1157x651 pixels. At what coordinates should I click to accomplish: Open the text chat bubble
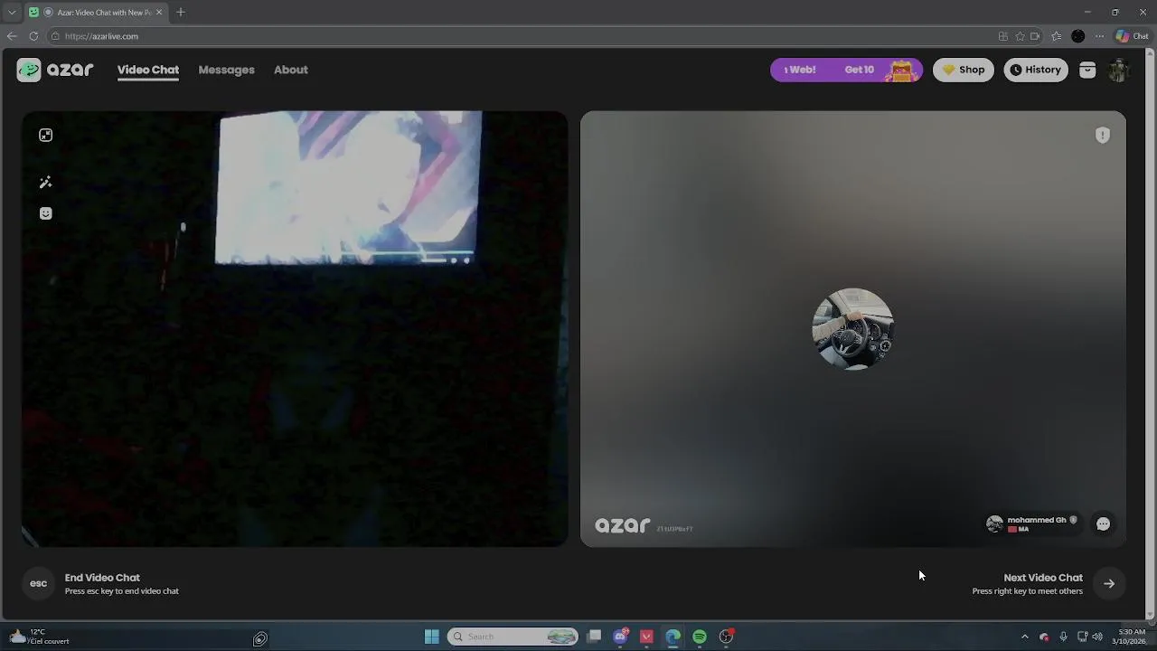pos(1104,524)
